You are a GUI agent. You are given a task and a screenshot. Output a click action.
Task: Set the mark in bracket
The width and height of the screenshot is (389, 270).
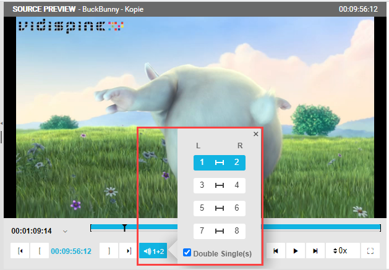pos(40,251)
